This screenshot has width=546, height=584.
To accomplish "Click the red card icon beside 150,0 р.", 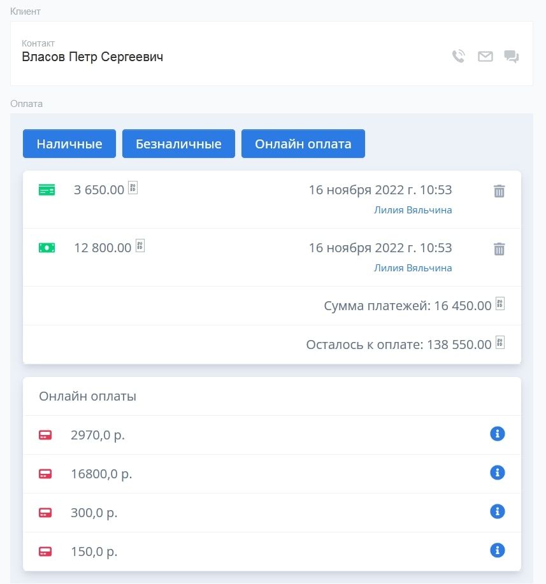I will [x=45, y=552].
